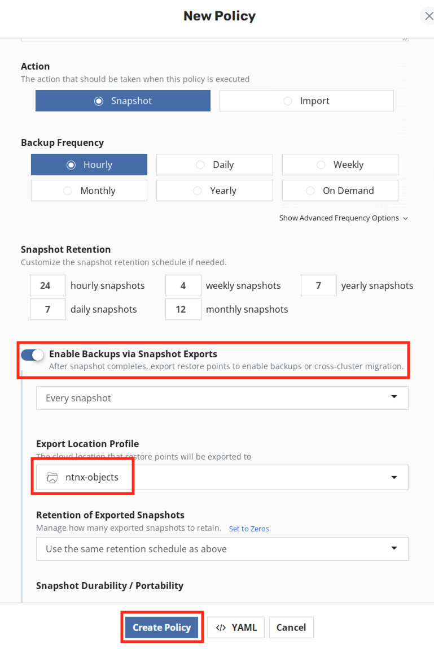Open the exported snapshots retention schedule dropdown
The image size is (434, 649).
click(x=222, y=548)
